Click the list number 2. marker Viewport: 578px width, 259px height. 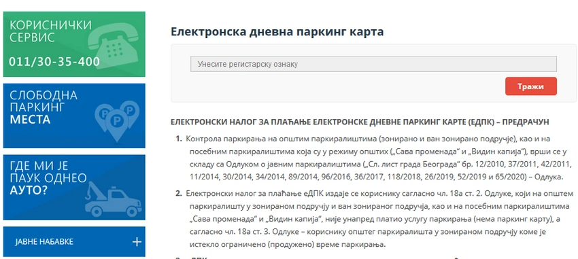click(x=179, y=194)
